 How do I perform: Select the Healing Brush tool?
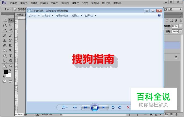4,35
